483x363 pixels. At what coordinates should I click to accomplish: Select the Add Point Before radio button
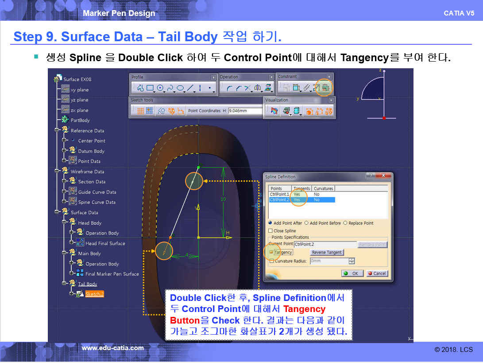(306, 223)
